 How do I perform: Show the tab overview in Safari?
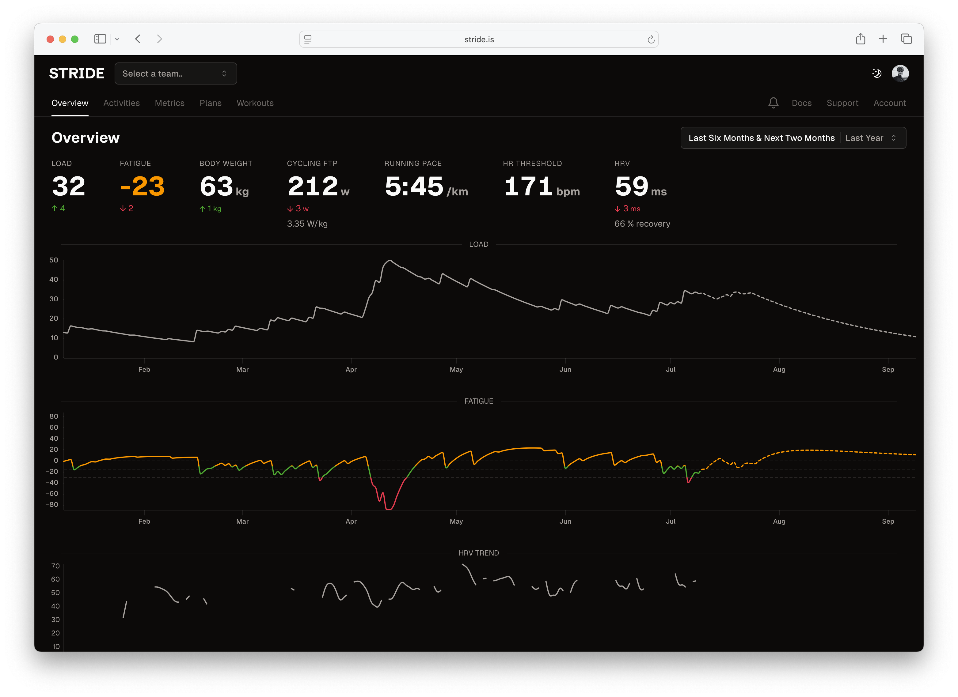(x=906, y=39)
